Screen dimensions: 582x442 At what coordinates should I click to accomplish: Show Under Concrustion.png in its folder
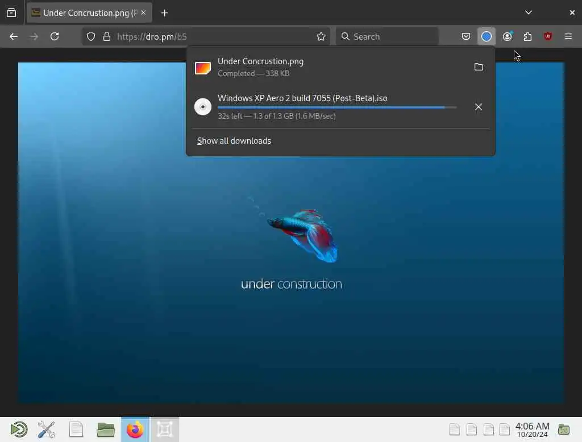[479, 67]
